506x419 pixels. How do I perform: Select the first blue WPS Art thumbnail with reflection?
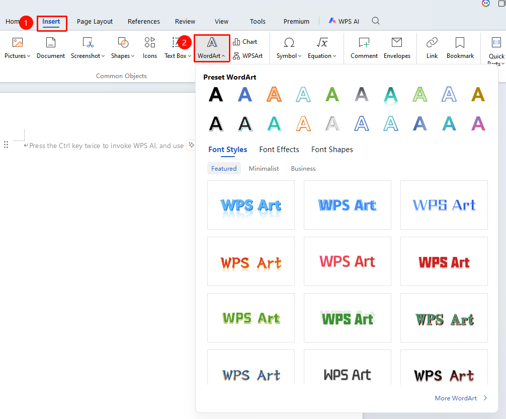251,205
